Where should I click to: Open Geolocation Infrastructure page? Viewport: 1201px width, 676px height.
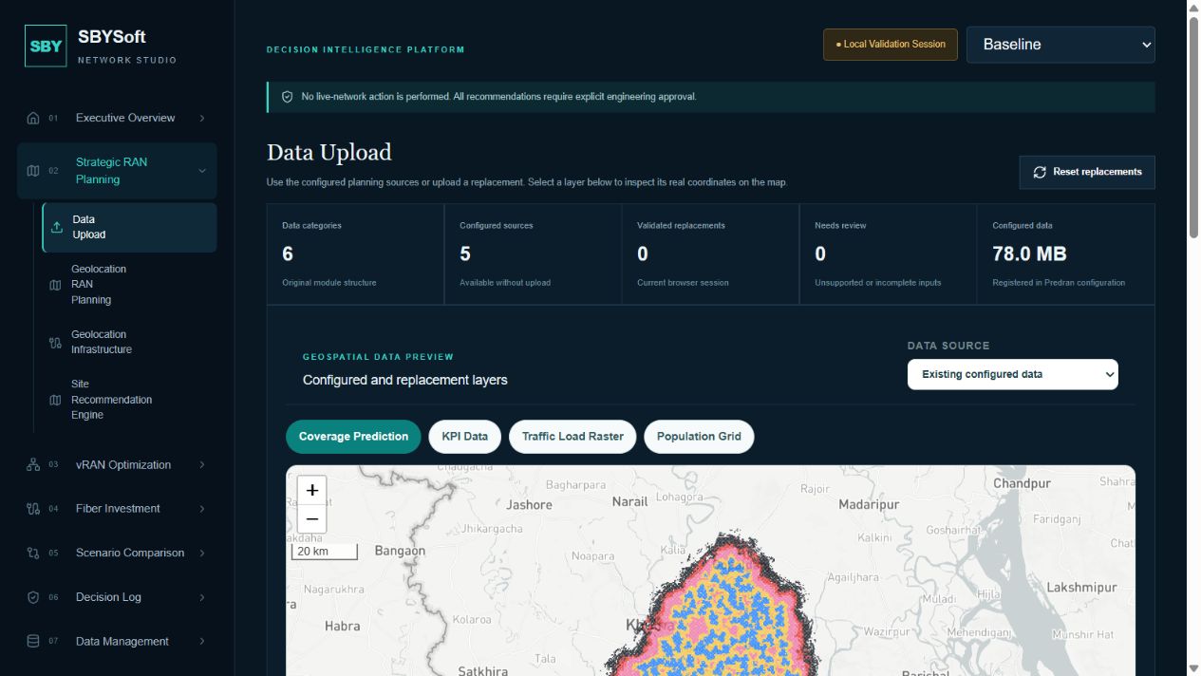(x=129, y=343)
